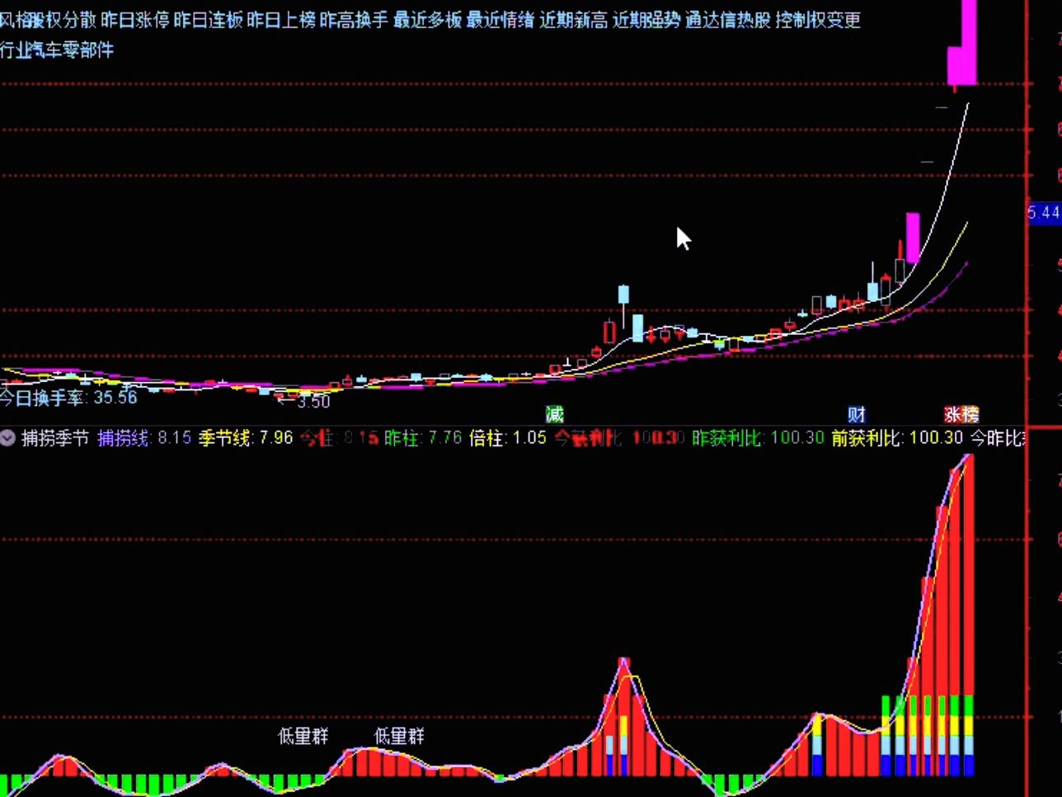Click the blue 5.44 price tag on axis
The image size is (1062, 797).
[x=1043, y=213]
